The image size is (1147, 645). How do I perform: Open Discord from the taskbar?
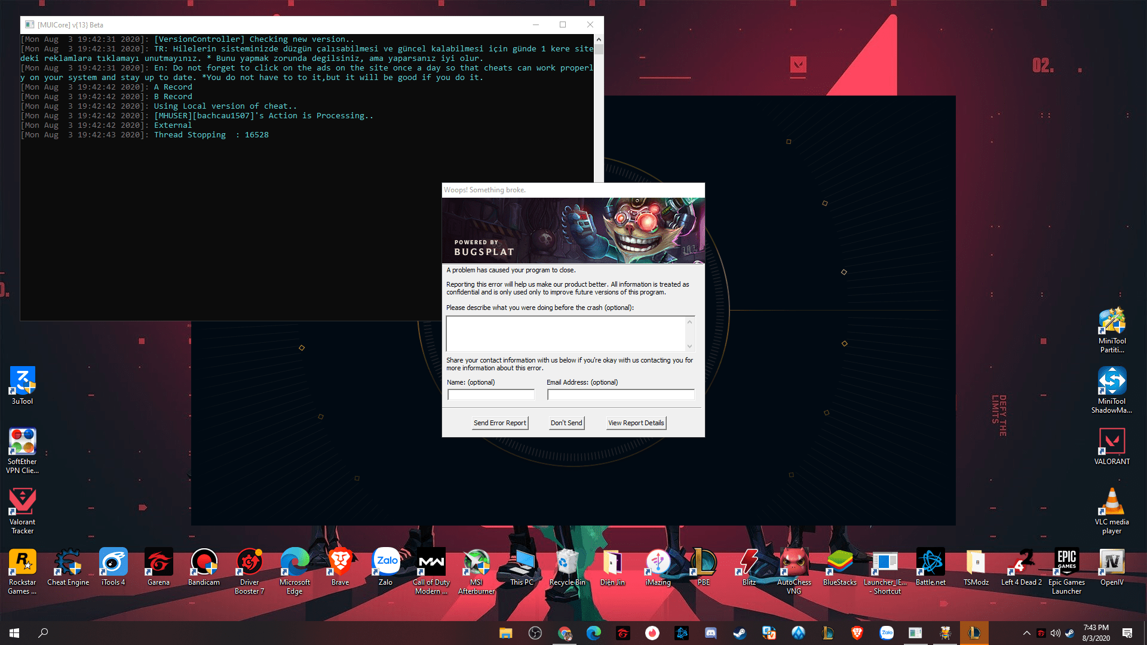coord(710,633)
